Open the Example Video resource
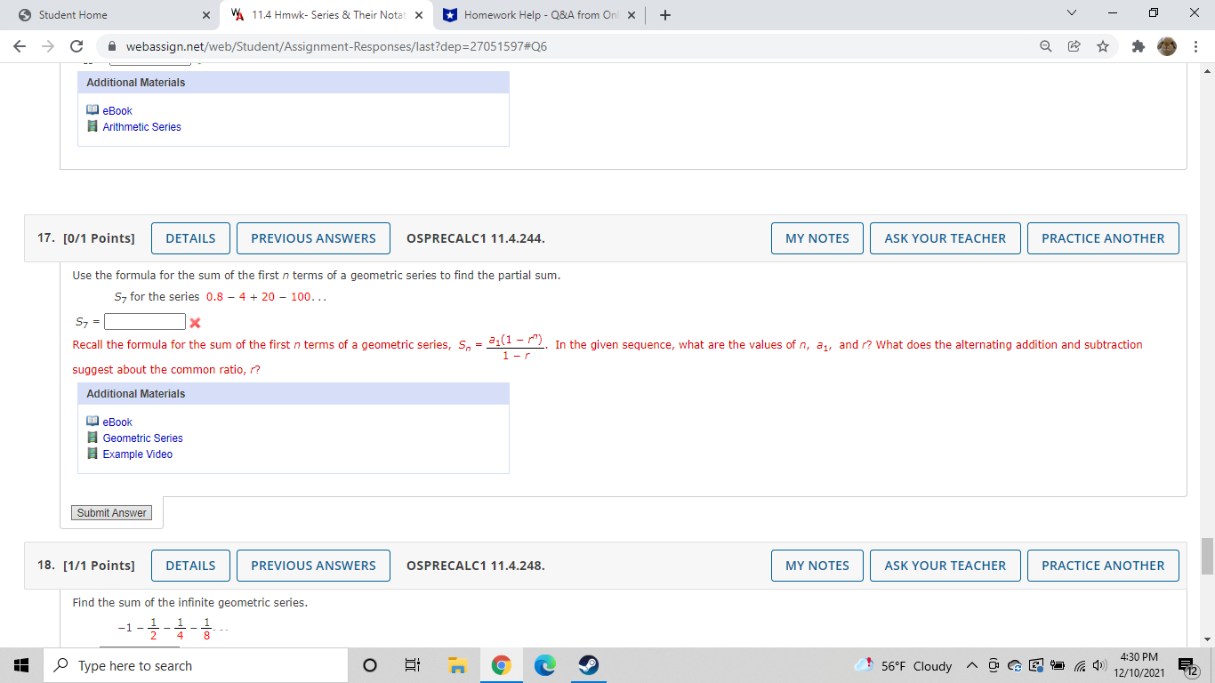The width and height of the screenshot is (1215, 683). [137, 454]
